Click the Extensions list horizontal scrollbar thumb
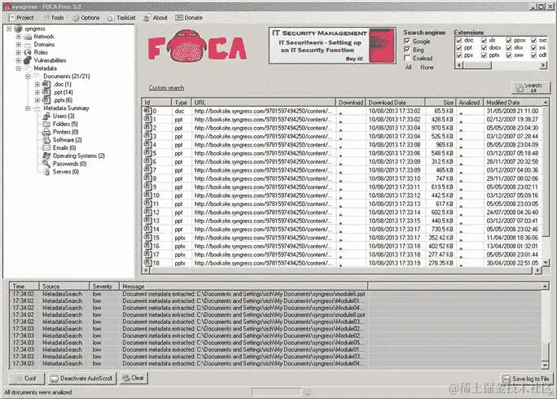The width and height of the screenshot is (557, 399). coord(477,65)
